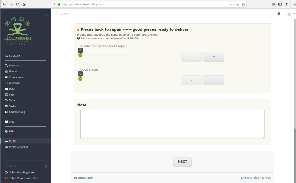Open Firefox page actions ellipsis menu
Image resolution: width=296 pixels, height=183 pixels.
pos(232,4)
